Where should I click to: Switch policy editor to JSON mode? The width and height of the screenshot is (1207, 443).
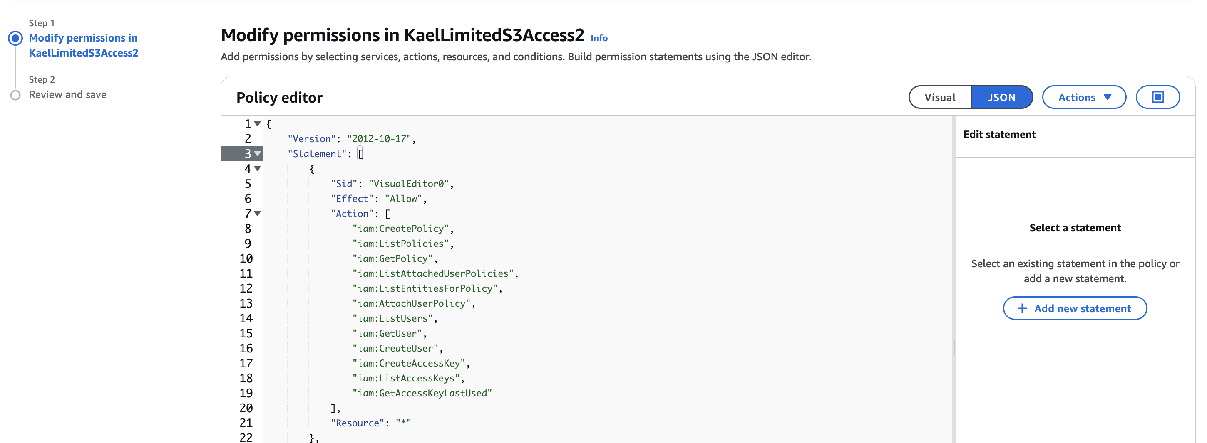point(1001,97)
